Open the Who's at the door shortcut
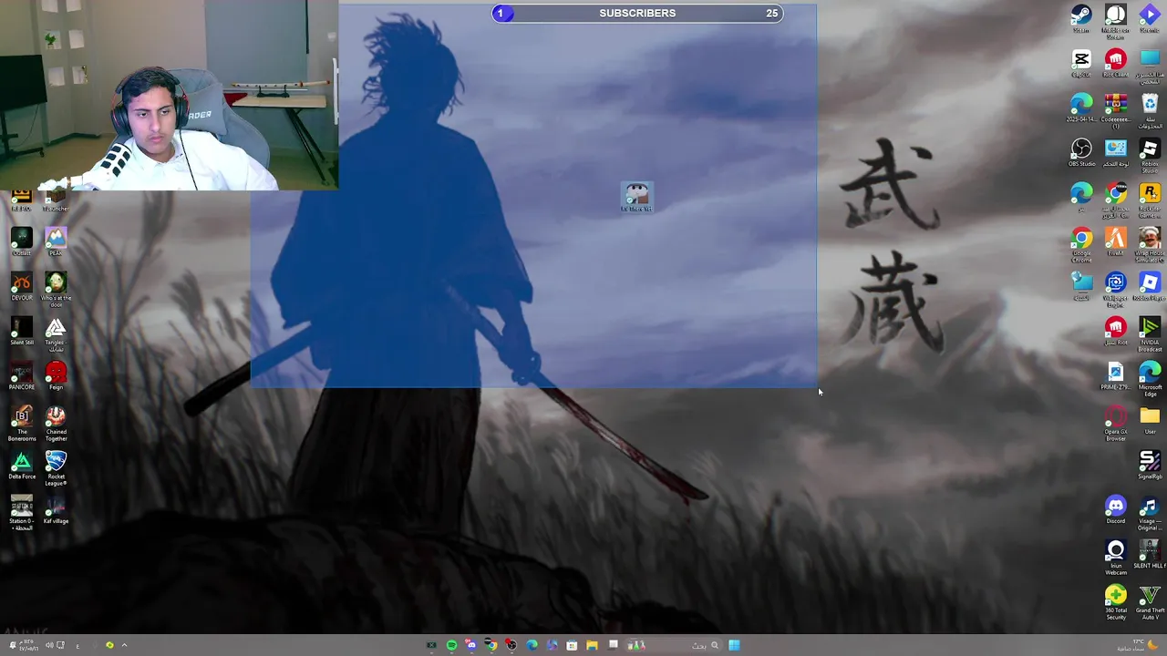1167x656 pixels. coord(56,288)
